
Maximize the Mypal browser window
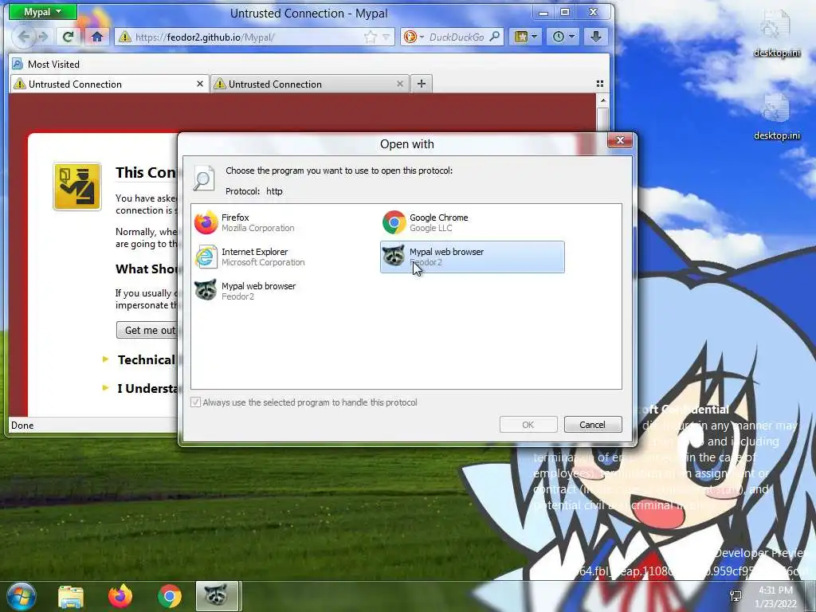pos(565,12)
